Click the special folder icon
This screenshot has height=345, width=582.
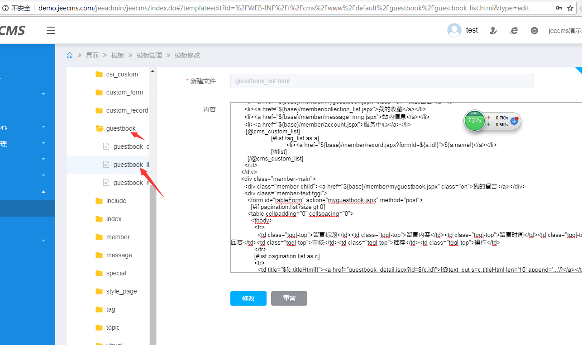[x=99, y=273]
